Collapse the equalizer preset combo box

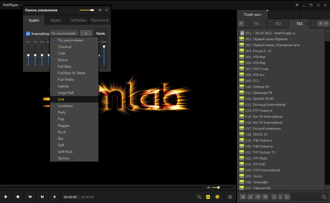point(64,34)
